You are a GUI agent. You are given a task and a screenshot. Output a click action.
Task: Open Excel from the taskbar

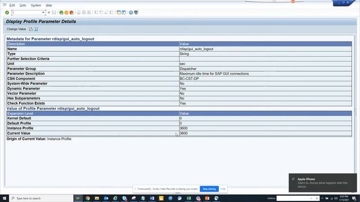tap(189, 198)
